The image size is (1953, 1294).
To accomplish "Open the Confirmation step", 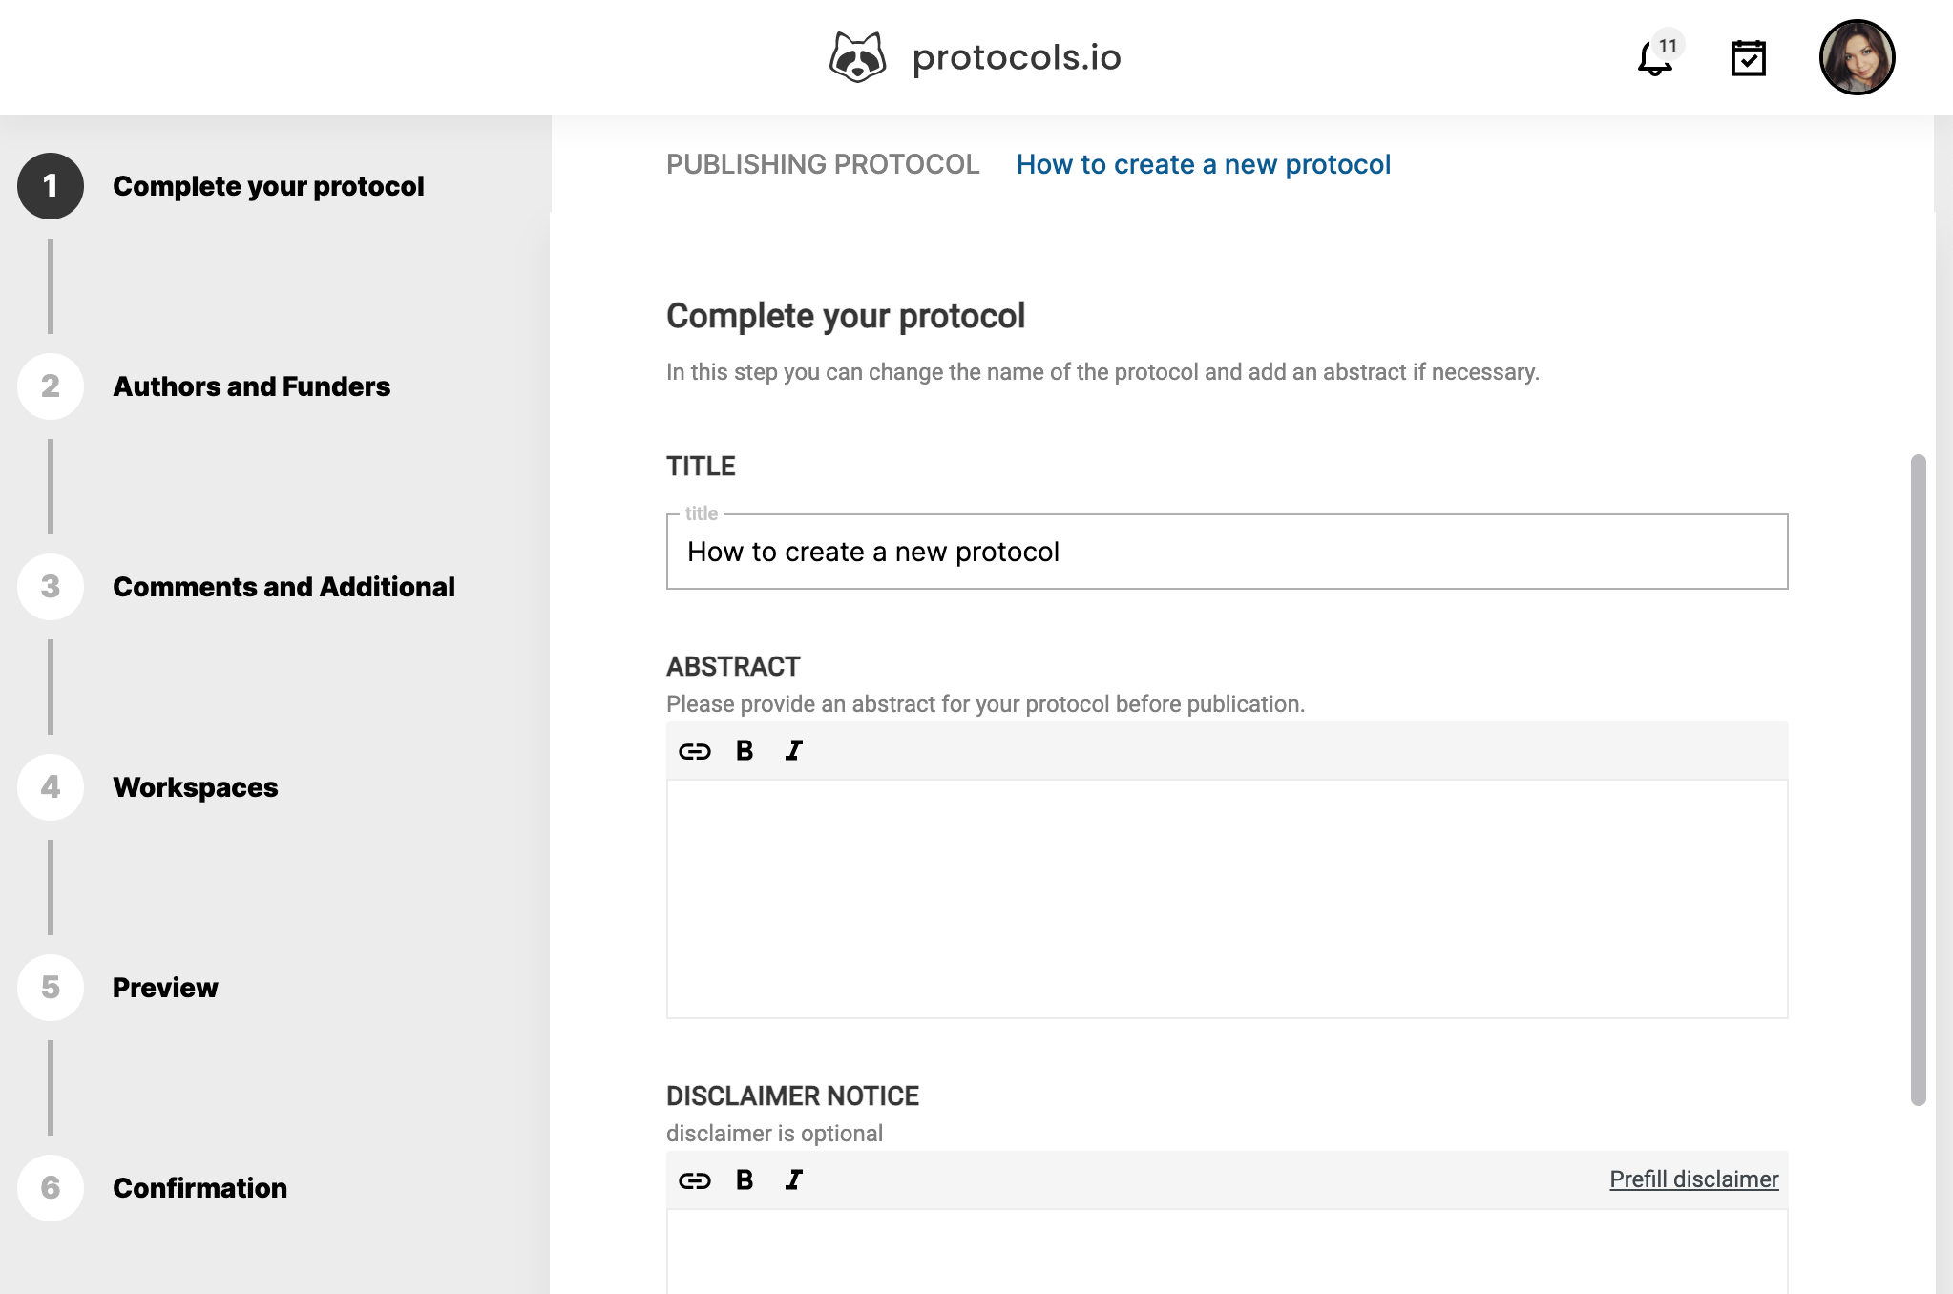I will (x=199, y=1188).
